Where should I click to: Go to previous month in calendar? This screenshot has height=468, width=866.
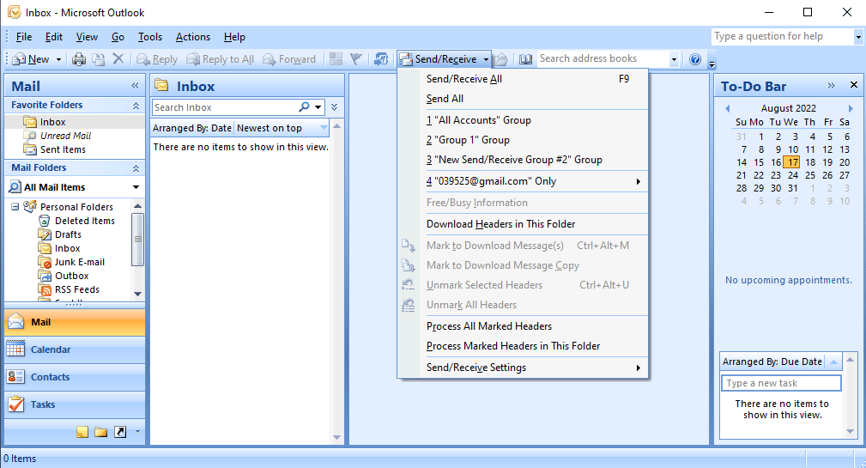pos(727,108)
